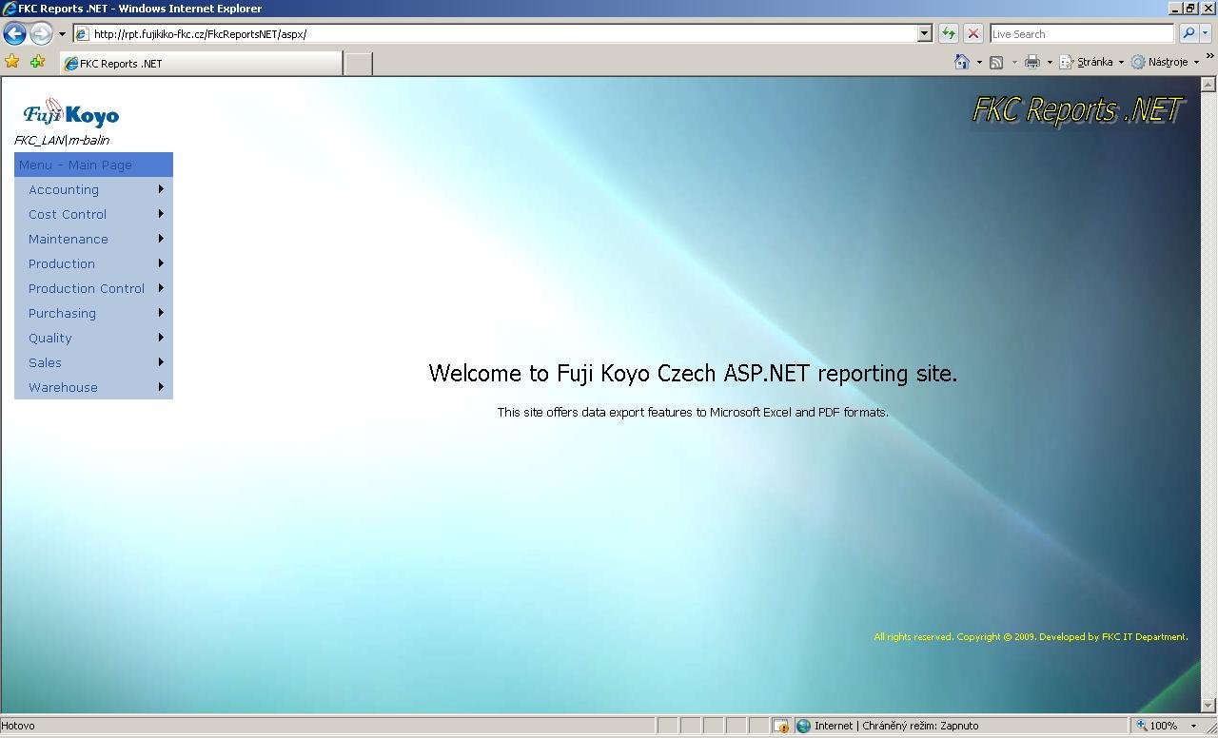Expand the Quality submenu arrow

[161, 338]
